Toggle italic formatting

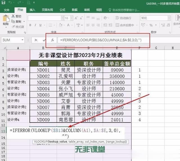pos(35,25)
